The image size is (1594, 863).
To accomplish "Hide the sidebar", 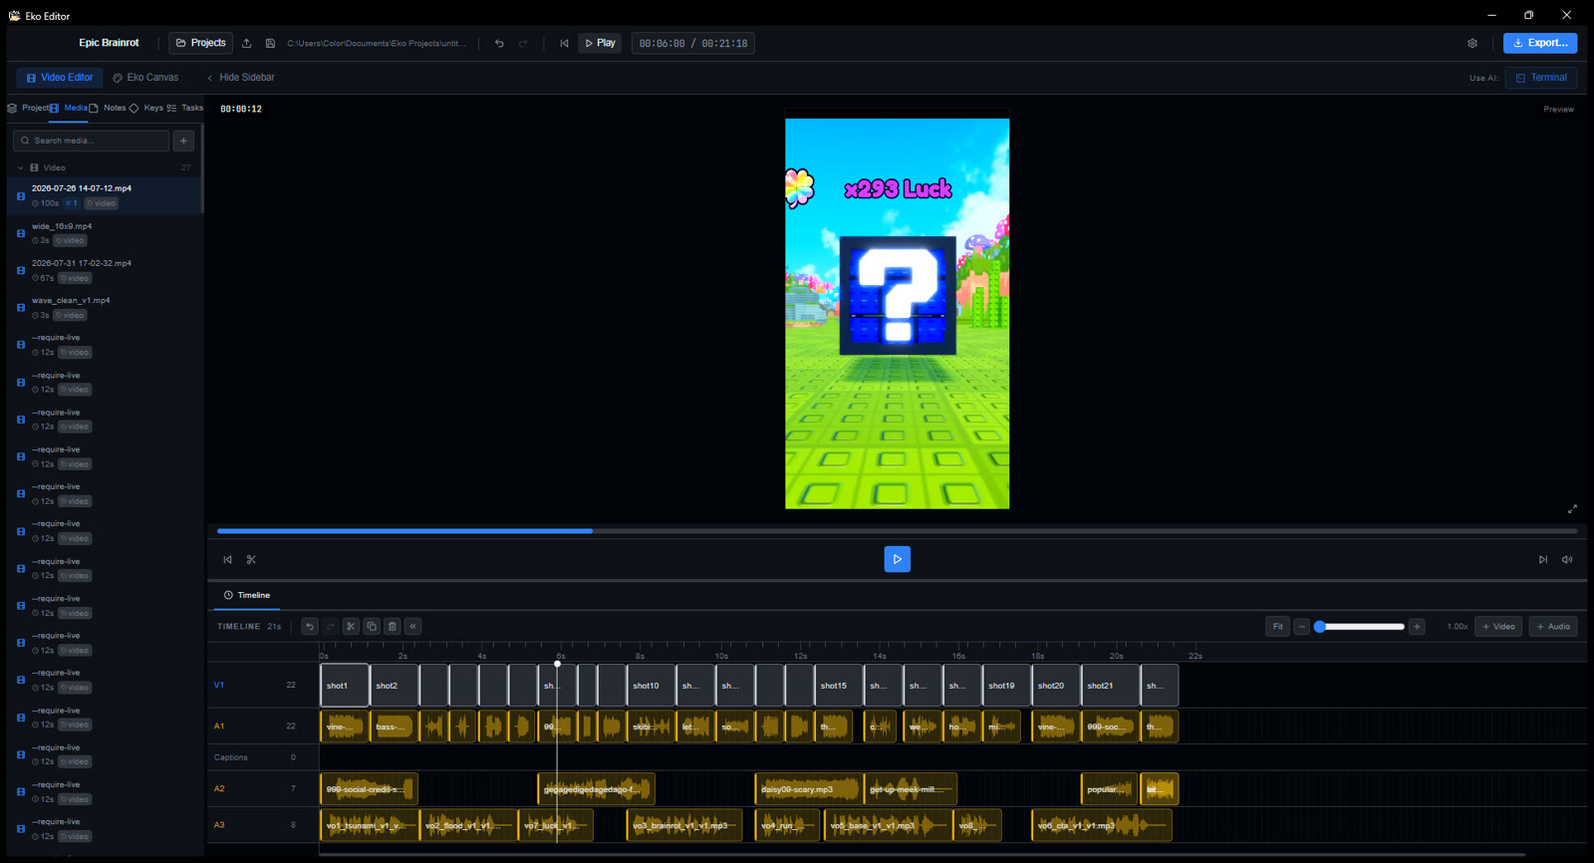I will click(241, 77).
